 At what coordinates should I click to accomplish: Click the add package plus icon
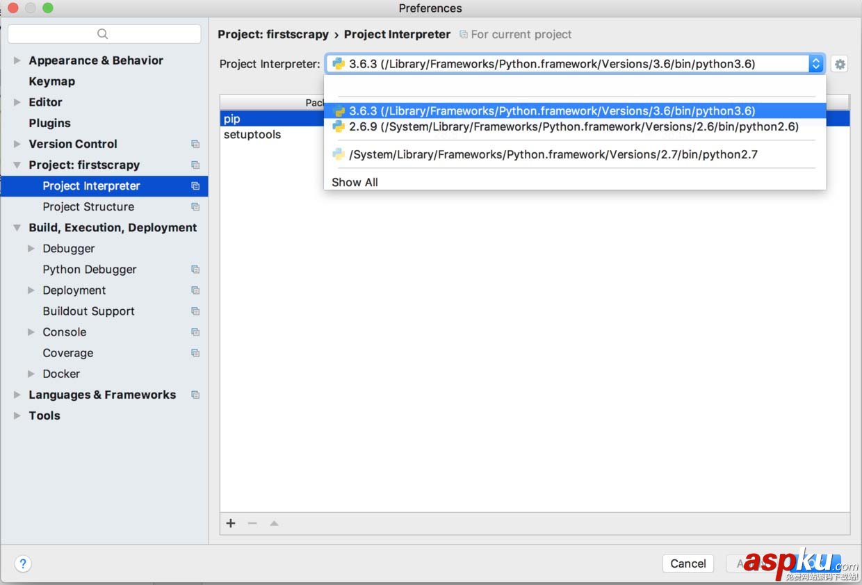(231, 523)
